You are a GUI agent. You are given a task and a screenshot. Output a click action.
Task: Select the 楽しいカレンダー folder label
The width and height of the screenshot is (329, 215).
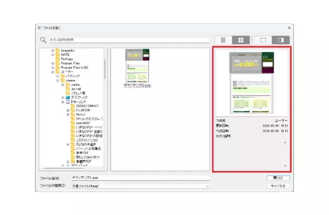[88, 157]
